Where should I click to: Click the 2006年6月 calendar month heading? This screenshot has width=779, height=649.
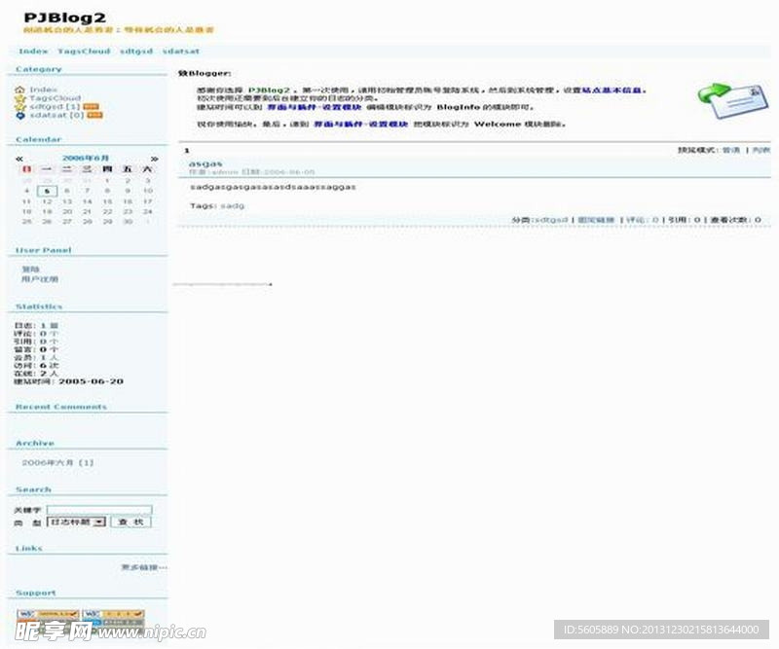(x=86, y=159)
